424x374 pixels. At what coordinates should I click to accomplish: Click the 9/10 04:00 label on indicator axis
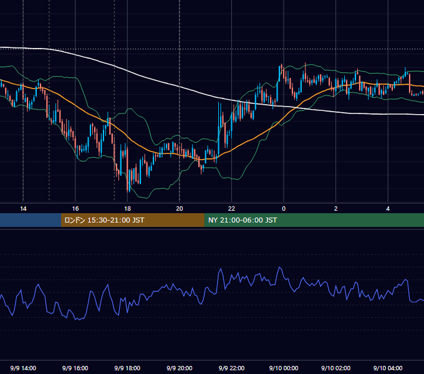pos(388,368)
